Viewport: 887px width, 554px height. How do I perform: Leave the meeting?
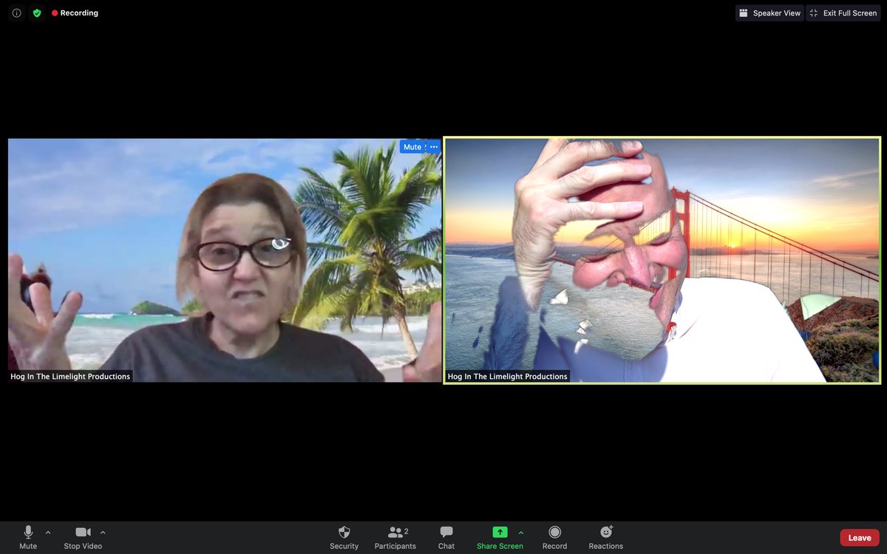tap(860, 538)
